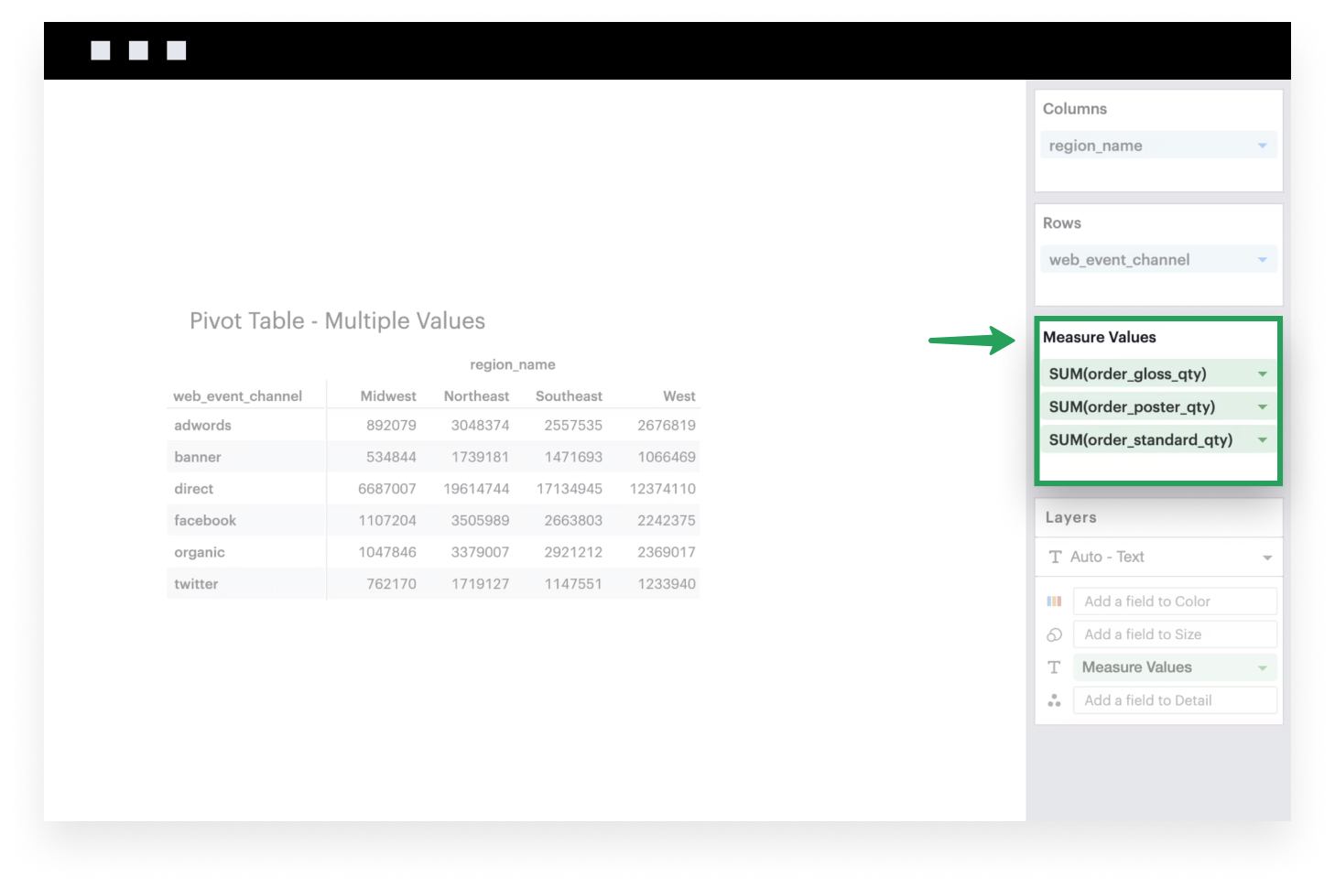Screen dimensions: 1335x888
Task: Click the Add a field to Size box
Action: [x=1175, y=634]
